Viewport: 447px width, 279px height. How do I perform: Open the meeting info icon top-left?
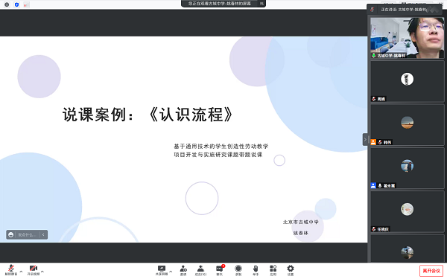(x=7, y=4)
